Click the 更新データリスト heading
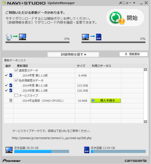The image size is (151, 164). point(15,60)
